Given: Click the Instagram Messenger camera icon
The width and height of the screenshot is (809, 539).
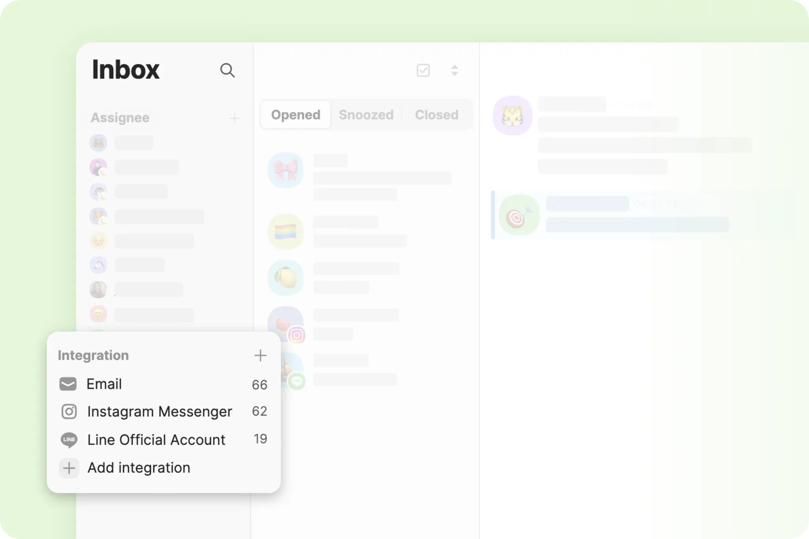Looking at the screenshot, I should [69, 411].
